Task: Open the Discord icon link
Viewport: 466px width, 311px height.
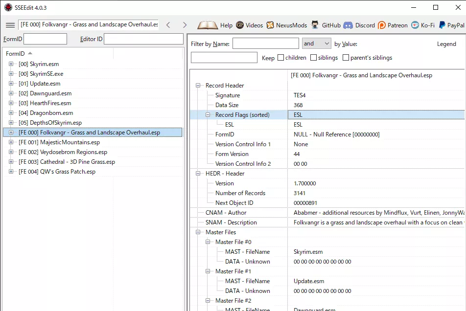Action: (x=348, y=25)
